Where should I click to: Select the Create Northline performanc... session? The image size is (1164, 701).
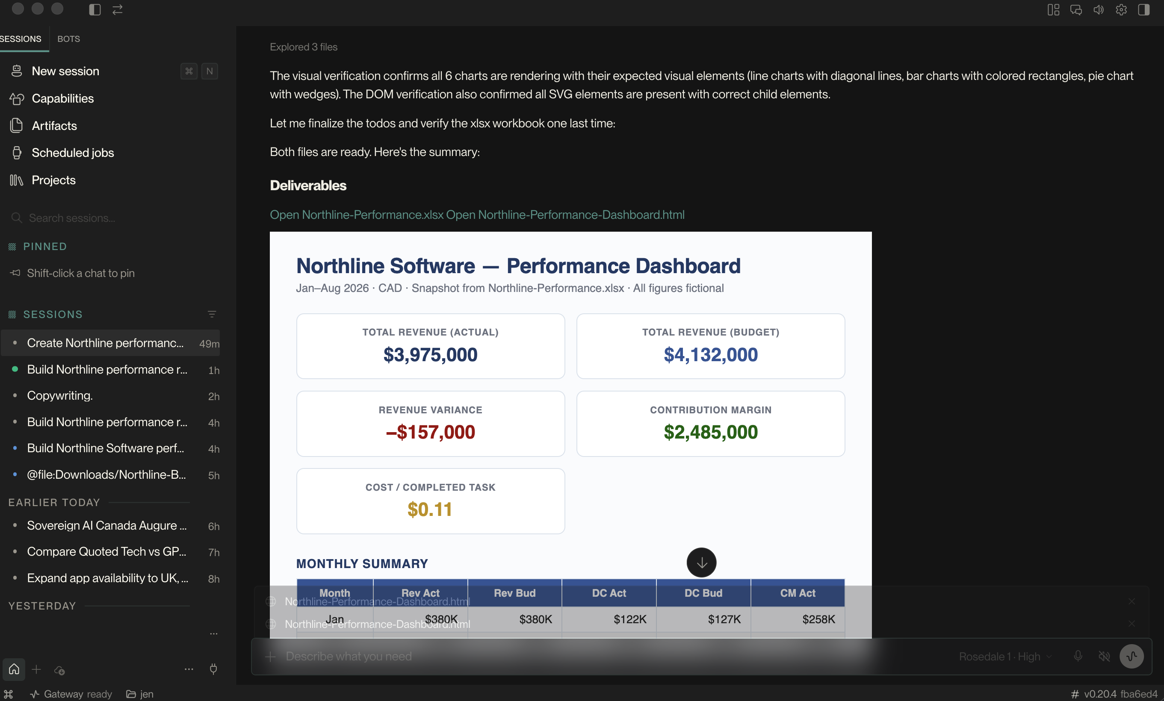pos(111,343)
